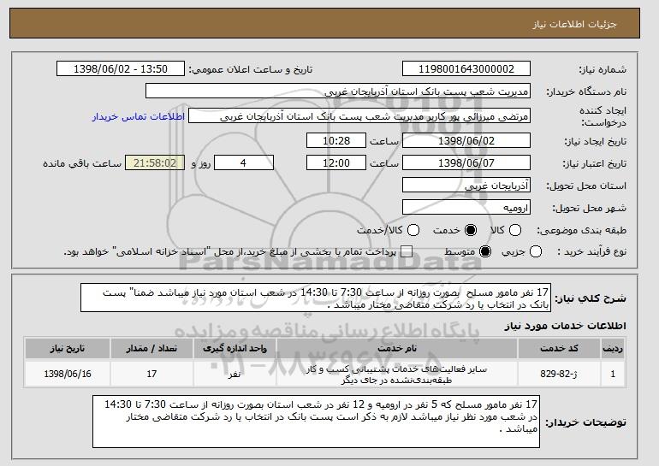Click the ردیف column header

pos(613,348)
